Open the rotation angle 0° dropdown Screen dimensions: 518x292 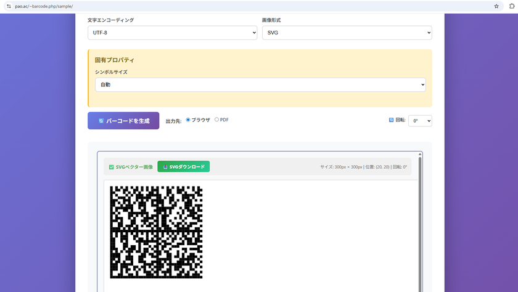click(x=420, y=121)
